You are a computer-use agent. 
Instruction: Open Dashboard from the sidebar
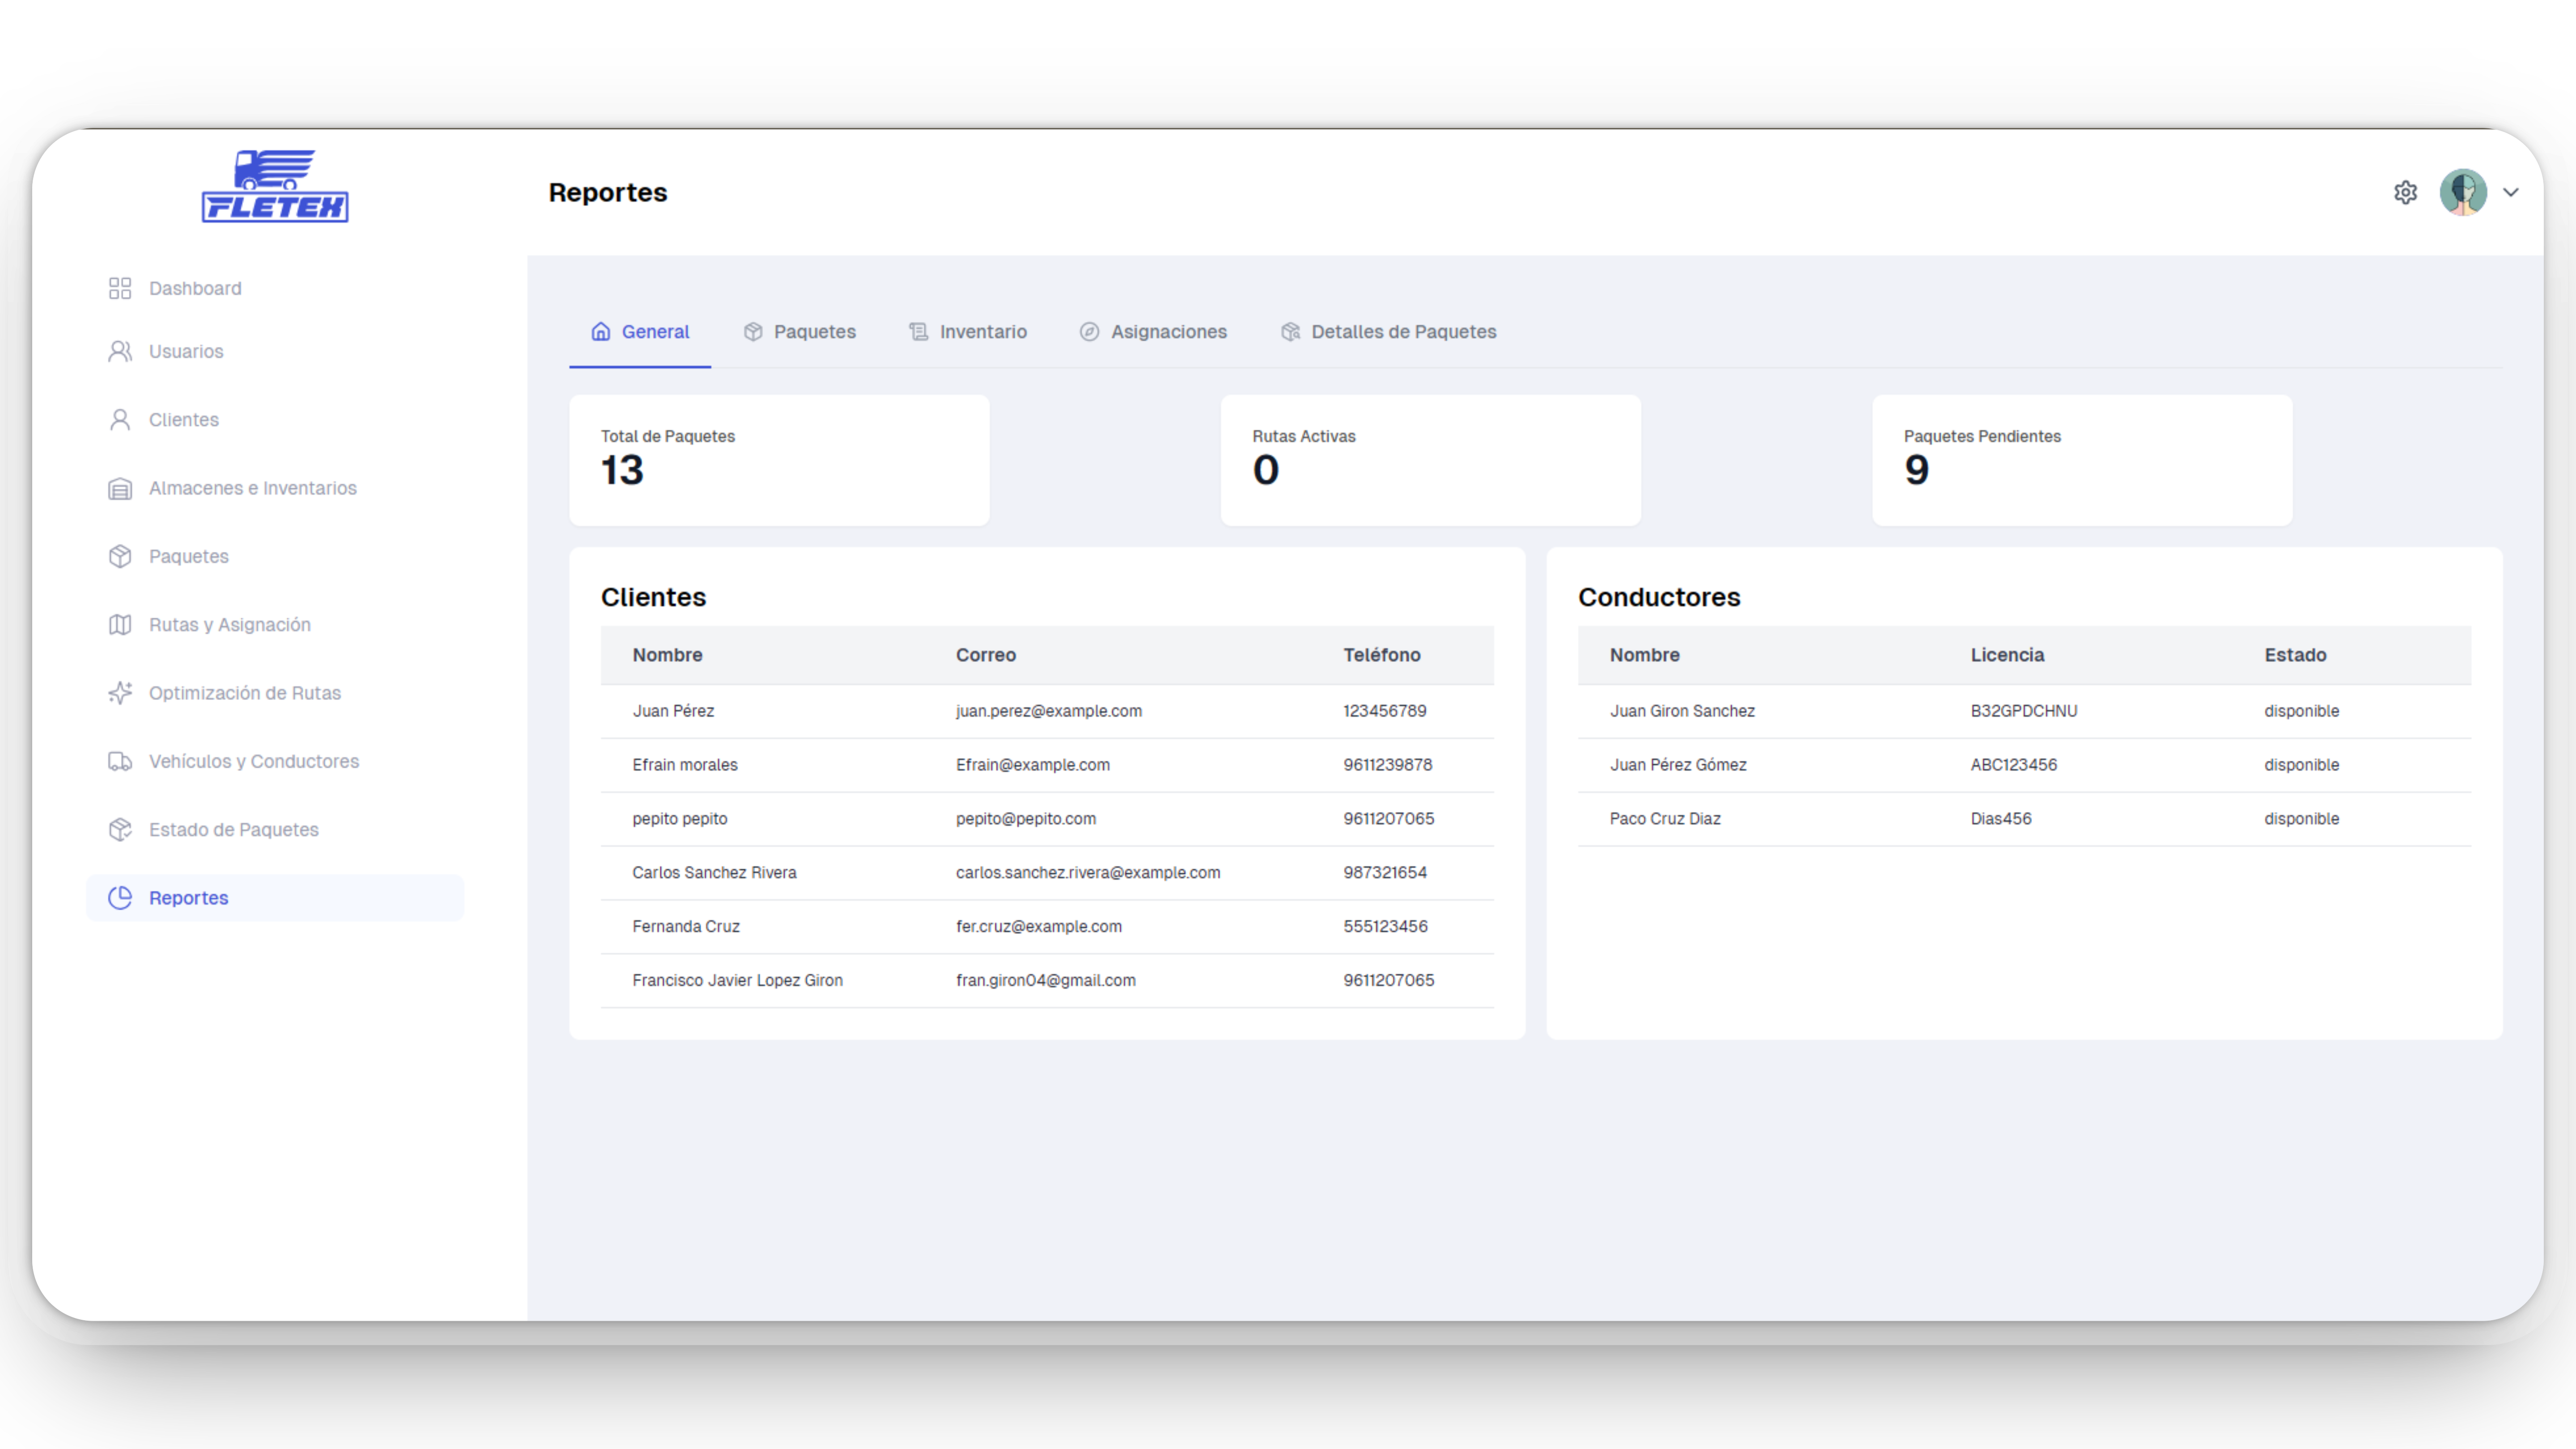(x=275, y=288)
